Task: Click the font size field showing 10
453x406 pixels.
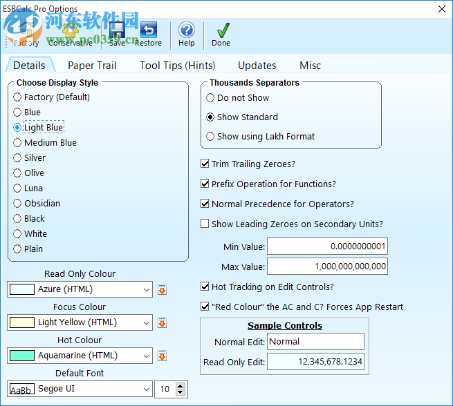Action: point(165,389)
